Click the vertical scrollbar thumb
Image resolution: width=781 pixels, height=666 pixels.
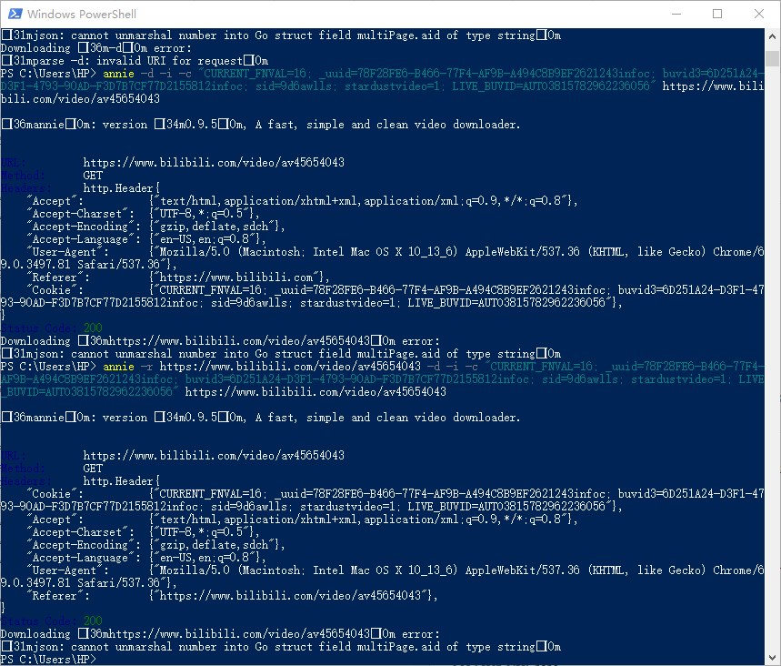pos(772,58)
